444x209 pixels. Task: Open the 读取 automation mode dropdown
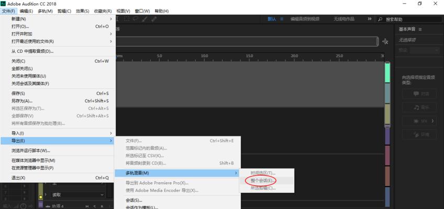(x=78, y=194)
